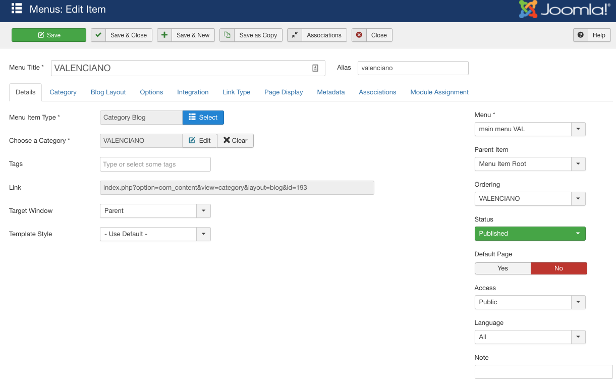Click the checkmark icon for Save & Close
This screenshot has height=388, width=616.
click(x=98, y=35)
